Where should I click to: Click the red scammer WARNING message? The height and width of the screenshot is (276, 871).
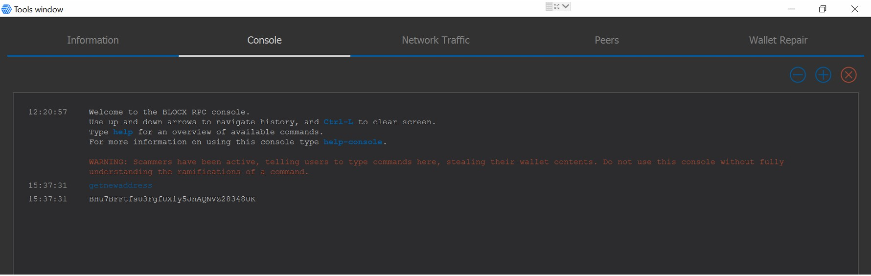pos(436,167)
